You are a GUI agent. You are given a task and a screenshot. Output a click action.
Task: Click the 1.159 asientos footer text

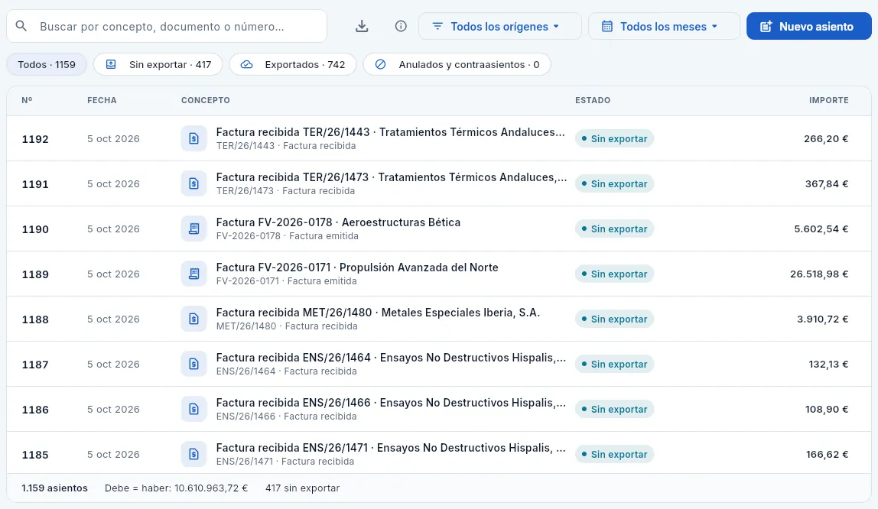coord(55,488)
